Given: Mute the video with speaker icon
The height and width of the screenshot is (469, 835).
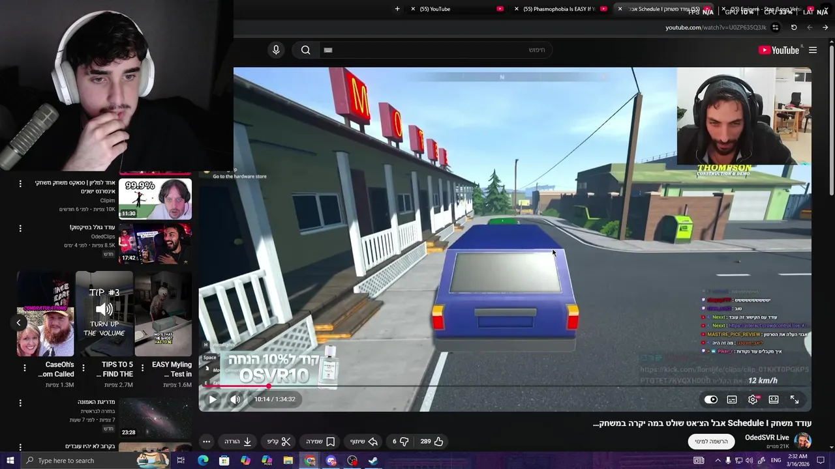Looking at the screenshot, I should [235, 399].
